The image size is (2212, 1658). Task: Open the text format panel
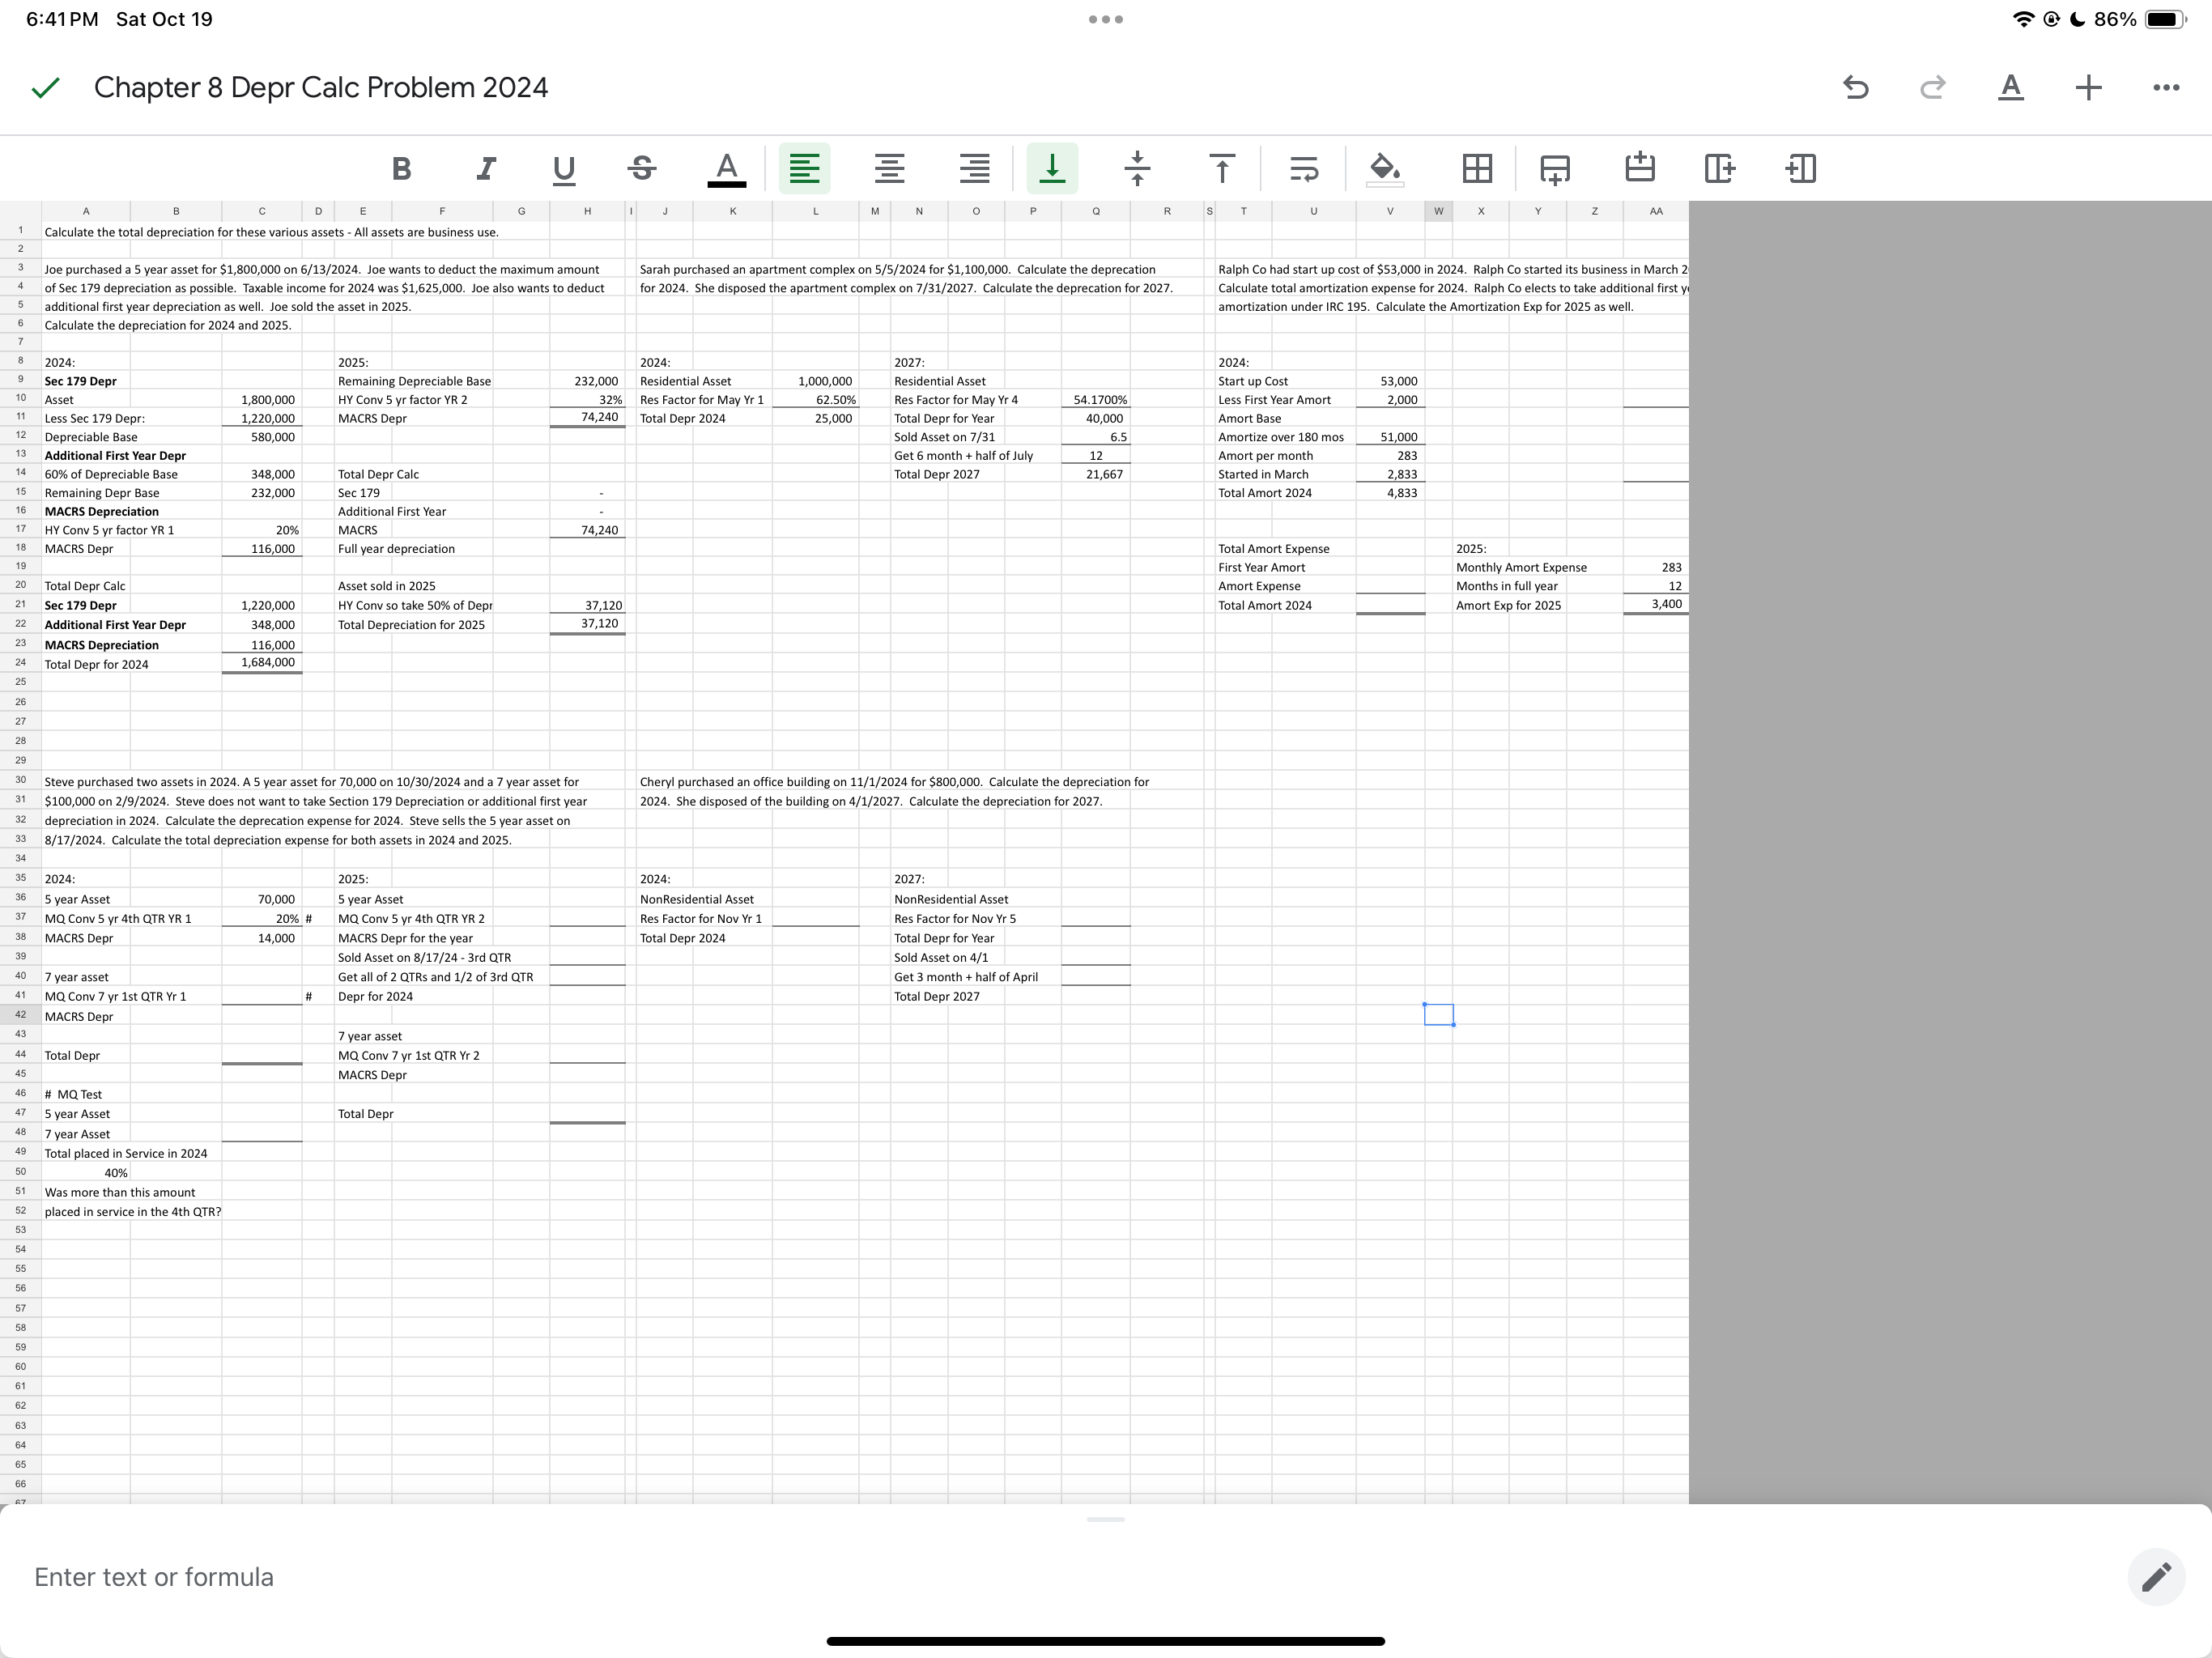coord(2010,88)
